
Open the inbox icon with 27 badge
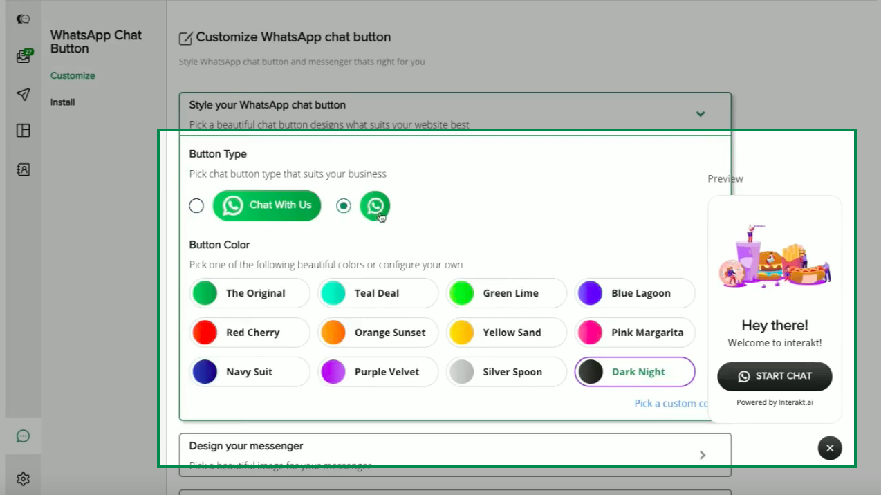point(24,57)
